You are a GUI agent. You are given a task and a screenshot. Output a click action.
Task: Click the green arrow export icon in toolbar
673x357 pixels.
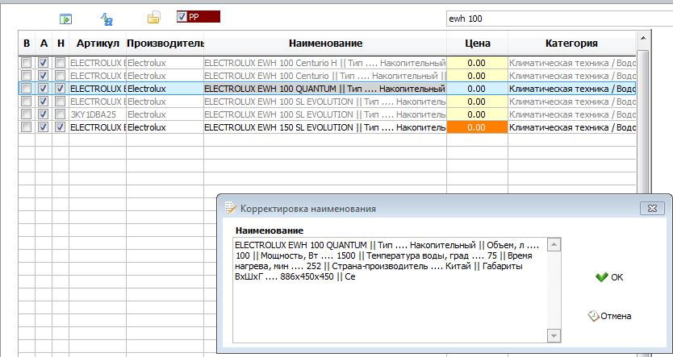click(x=65, y=19)
